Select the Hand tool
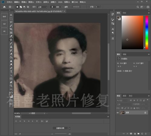 click(x=11, y=82)
